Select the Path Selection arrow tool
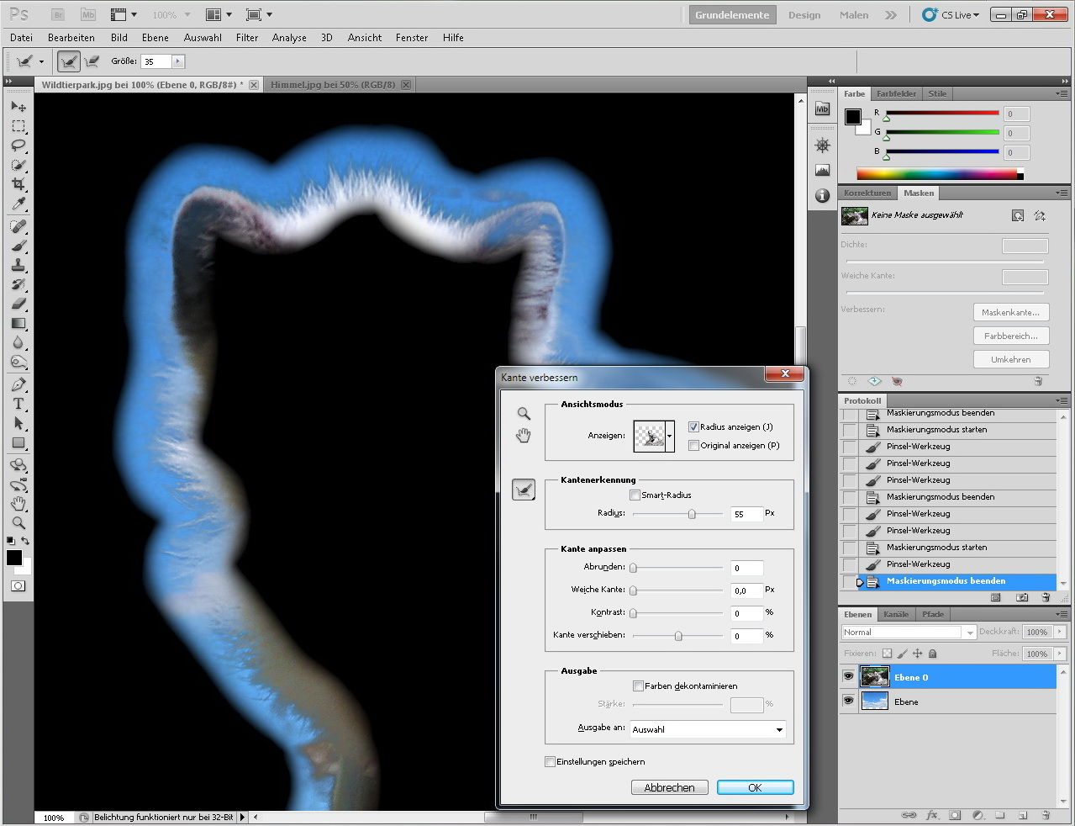Viewport: 1075px width, 826px height. [x=18, y=423]
